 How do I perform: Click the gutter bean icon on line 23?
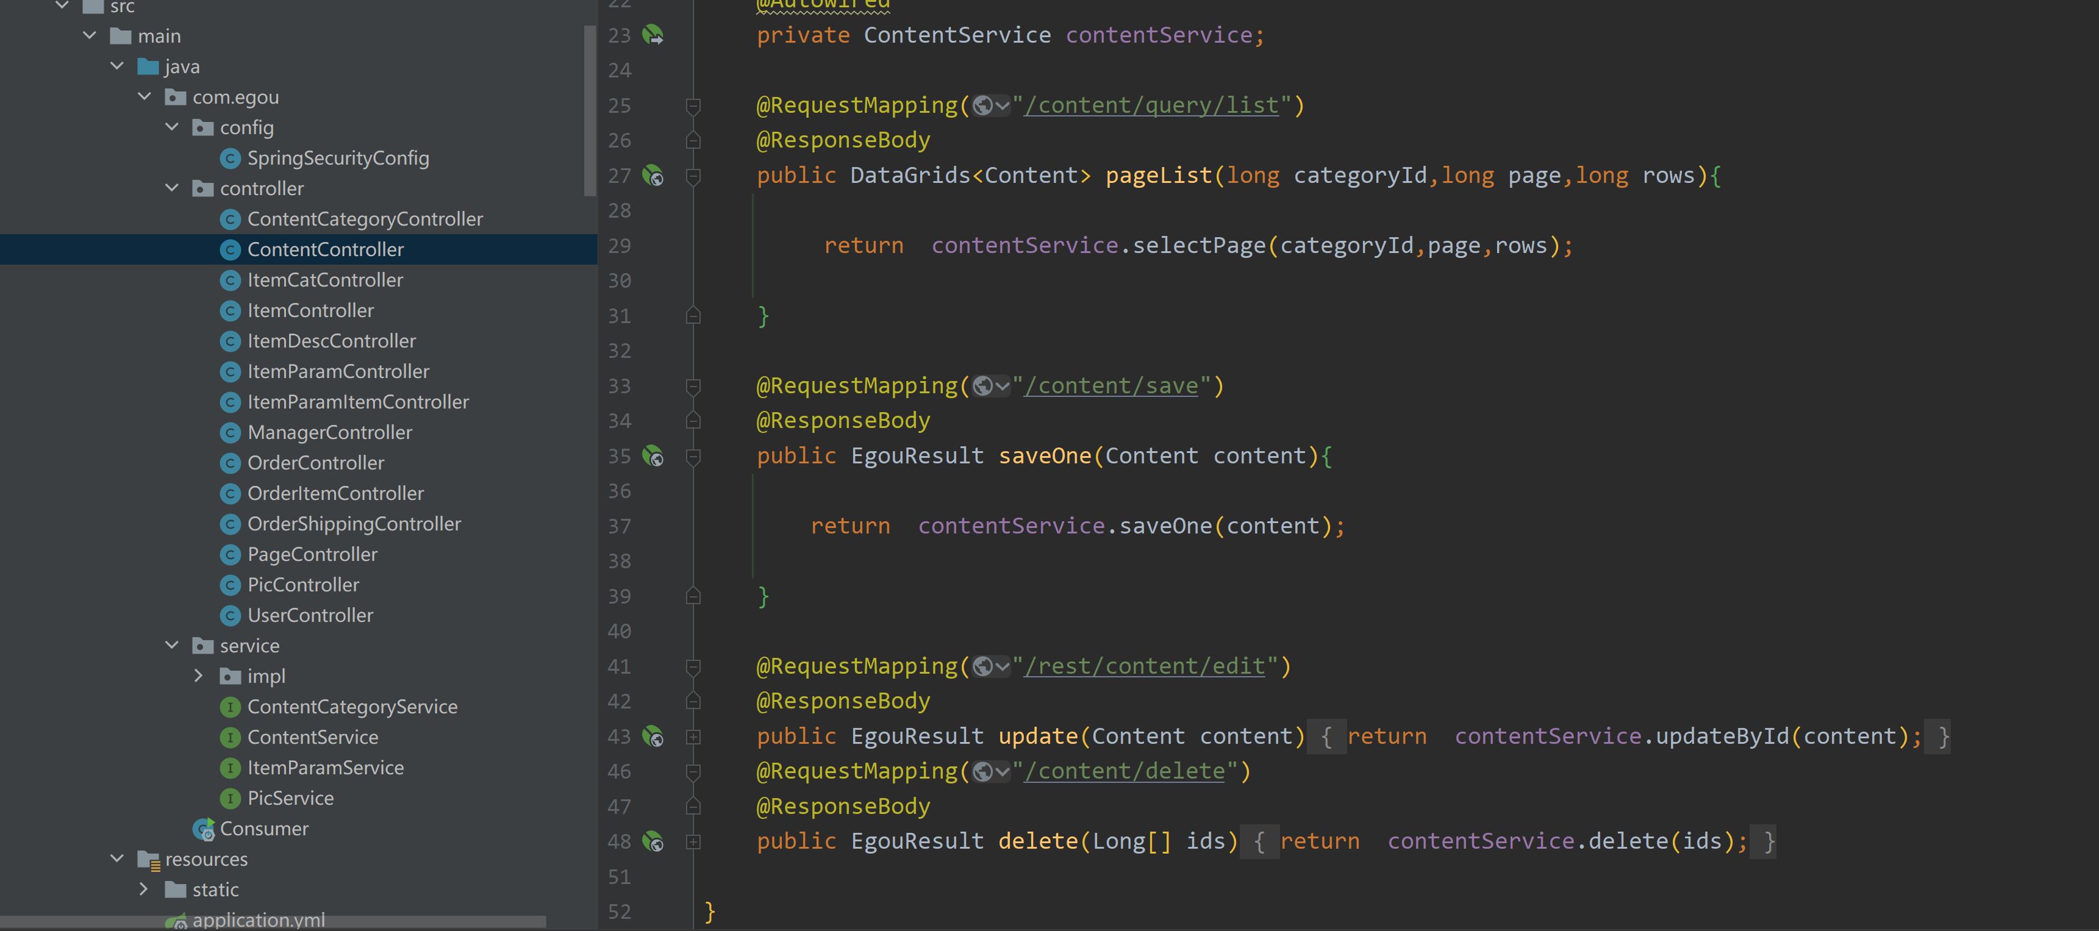tap(653, 35)
